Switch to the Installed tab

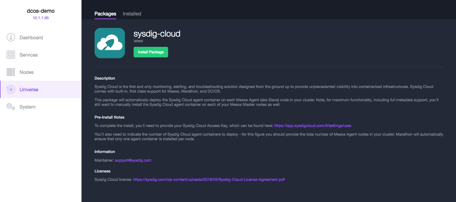coord(132,14)
